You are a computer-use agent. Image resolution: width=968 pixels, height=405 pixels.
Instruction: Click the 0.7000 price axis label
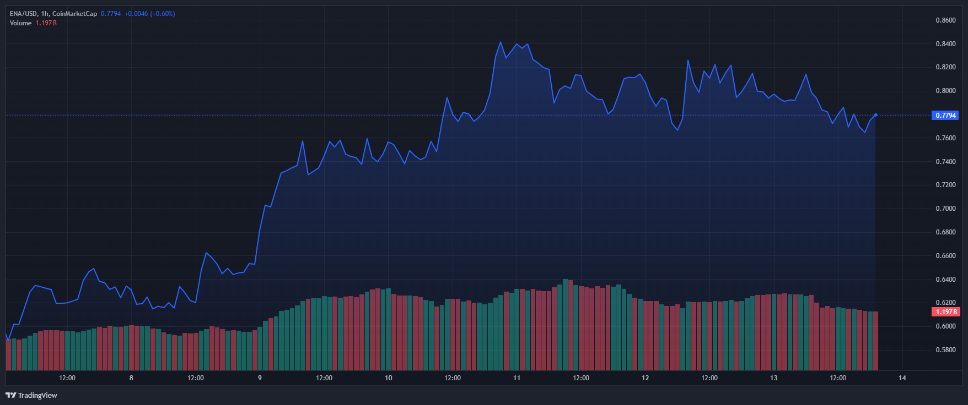click(x=945, y=209)
